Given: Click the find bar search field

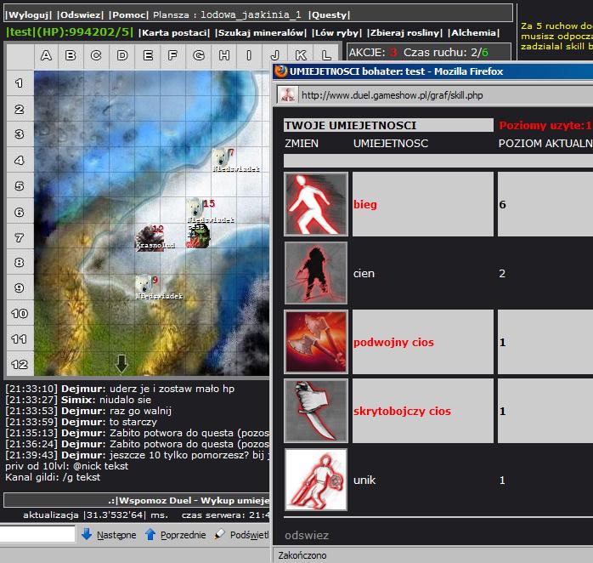Looking at the screenshot, I should tap(36, 535).
